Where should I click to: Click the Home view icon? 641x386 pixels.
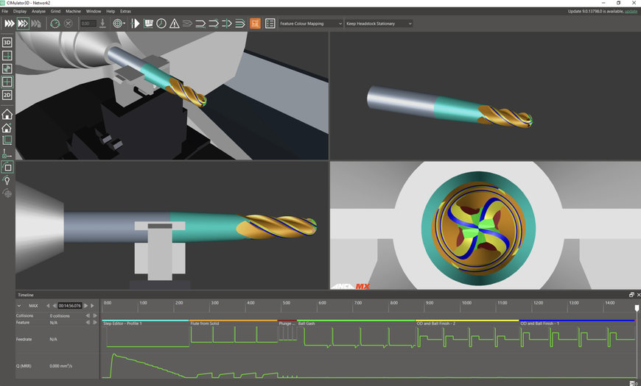click(7, 114)
